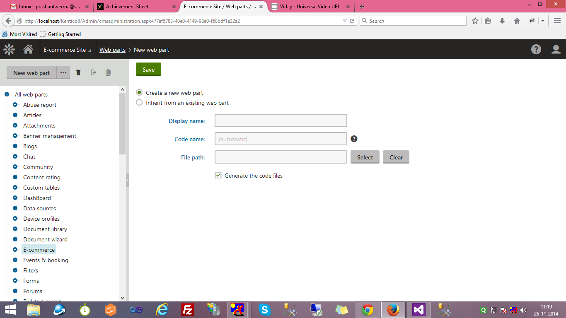Viewport: 566px width, 318px height.
Task: Delete the selected web part (trash icon)
Action: point(78,72)
